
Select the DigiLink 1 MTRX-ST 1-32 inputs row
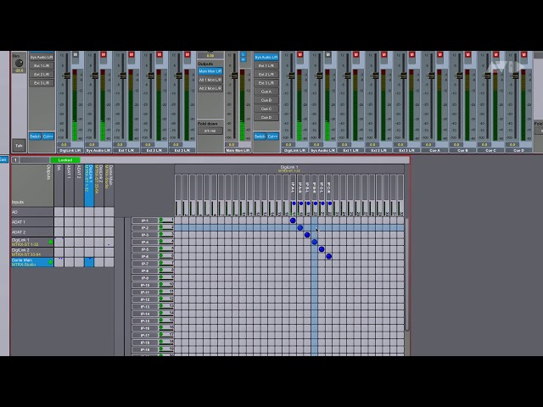coord(32,242)
